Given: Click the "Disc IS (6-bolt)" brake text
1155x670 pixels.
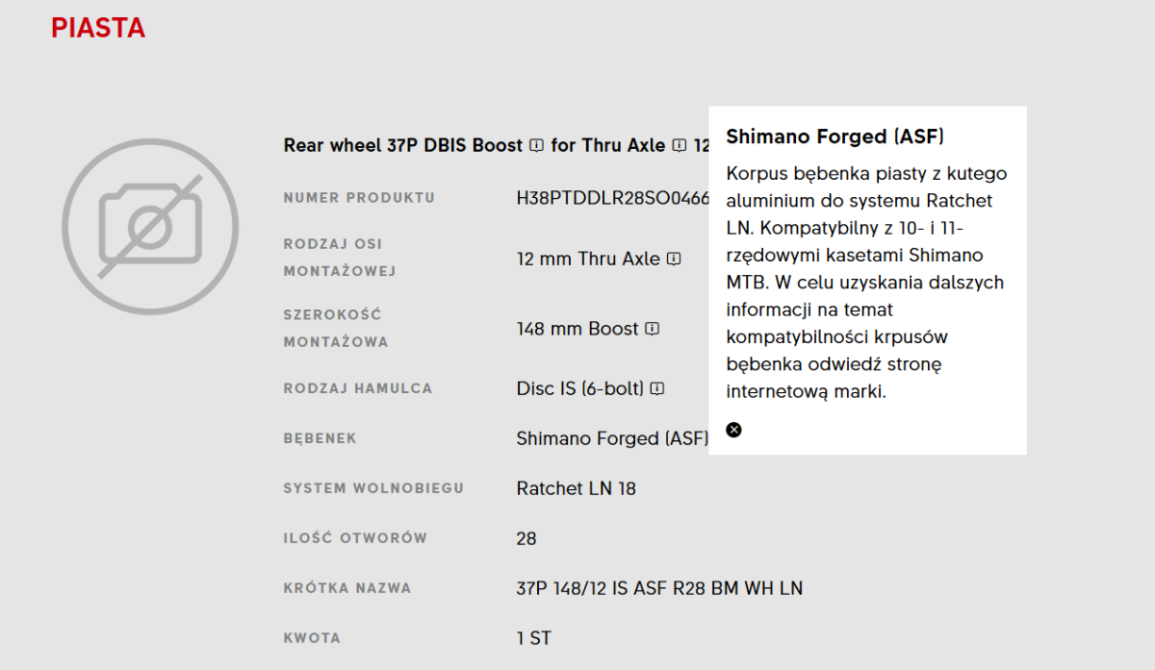Looking at the screenshot, I should pos(579,389).
